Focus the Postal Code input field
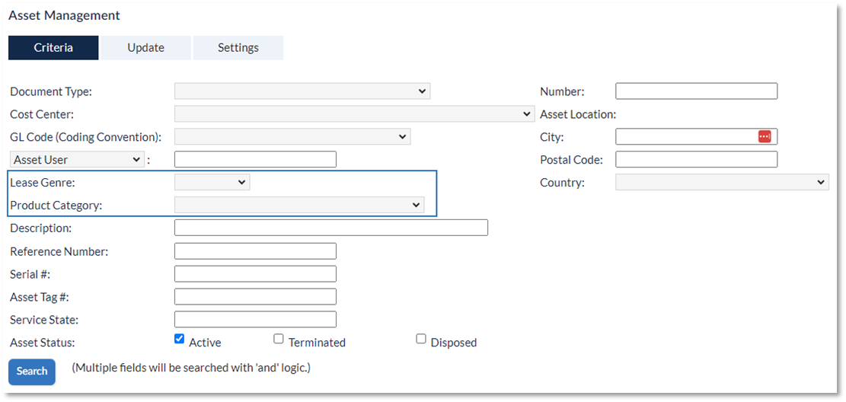 coord(697,159)
